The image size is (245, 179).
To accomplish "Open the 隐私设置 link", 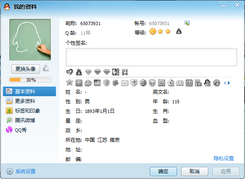I will pyautogui.click(x=224, y=159).
